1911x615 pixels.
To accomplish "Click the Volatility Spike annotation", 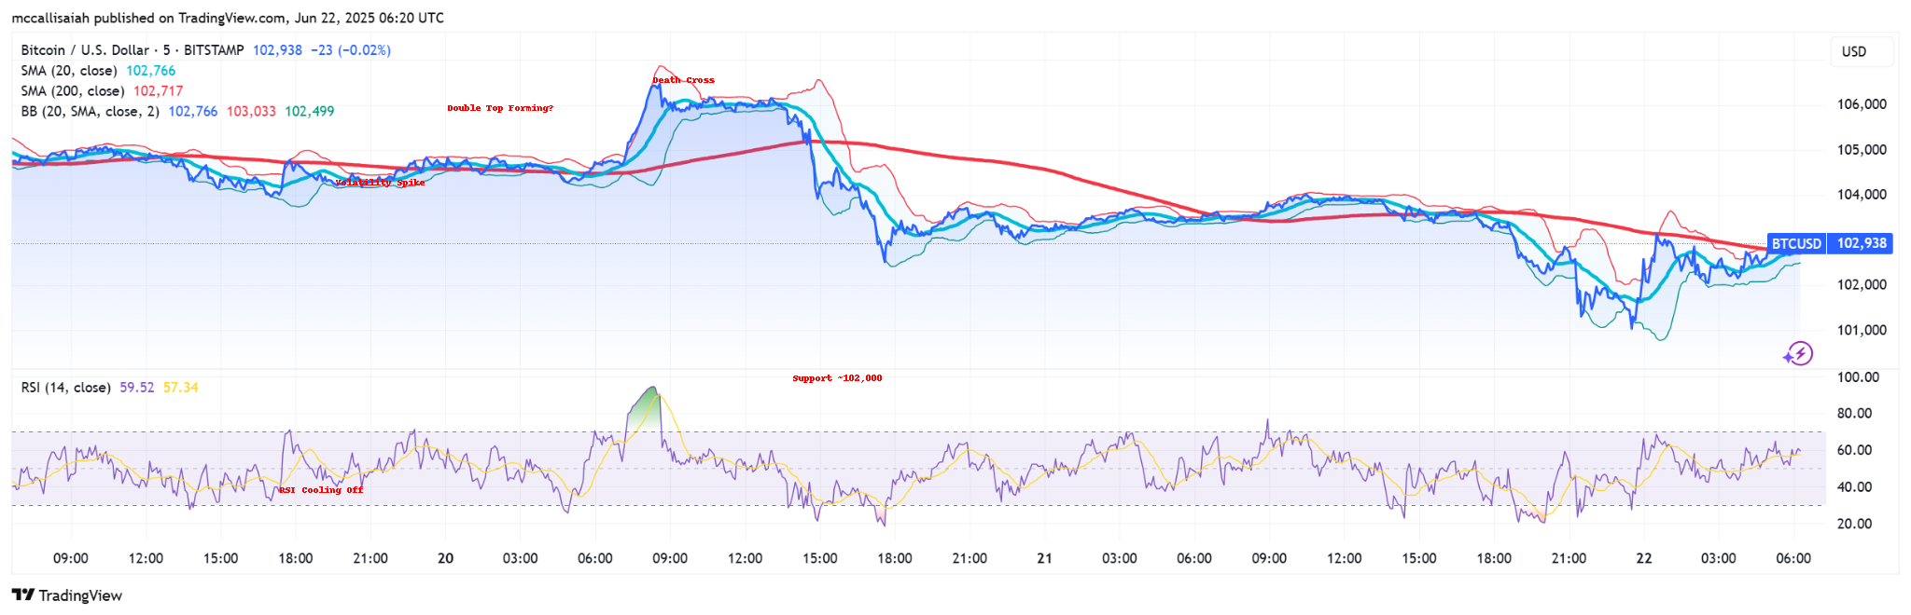I will click(380, 183).
